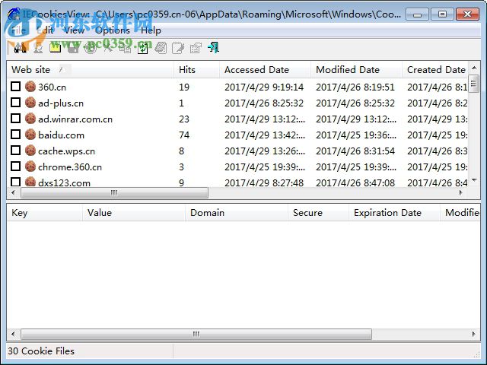Close the IECookiesView window
The width and height of the screenshot is (487, 365).
pyautogui.click(x=467, y=14)
